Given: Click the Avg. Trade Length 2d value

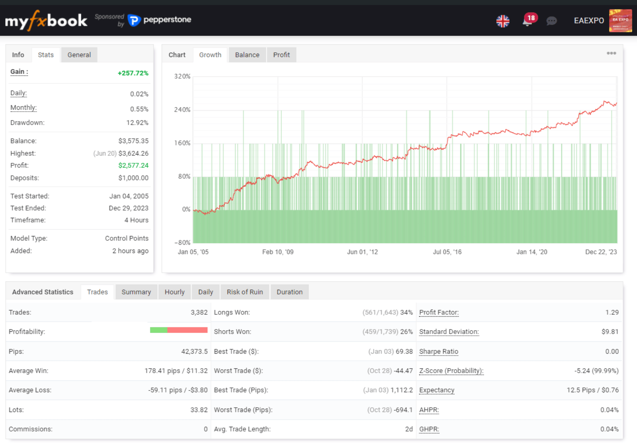Looking at the screenshot, I should pos(409,429).
